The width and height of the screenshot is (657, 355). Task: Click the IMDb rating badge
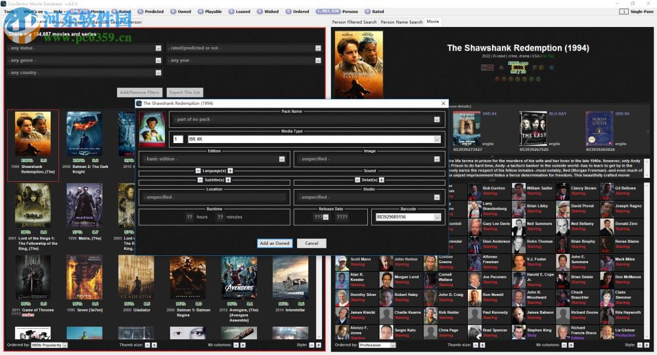coord(518,68)
